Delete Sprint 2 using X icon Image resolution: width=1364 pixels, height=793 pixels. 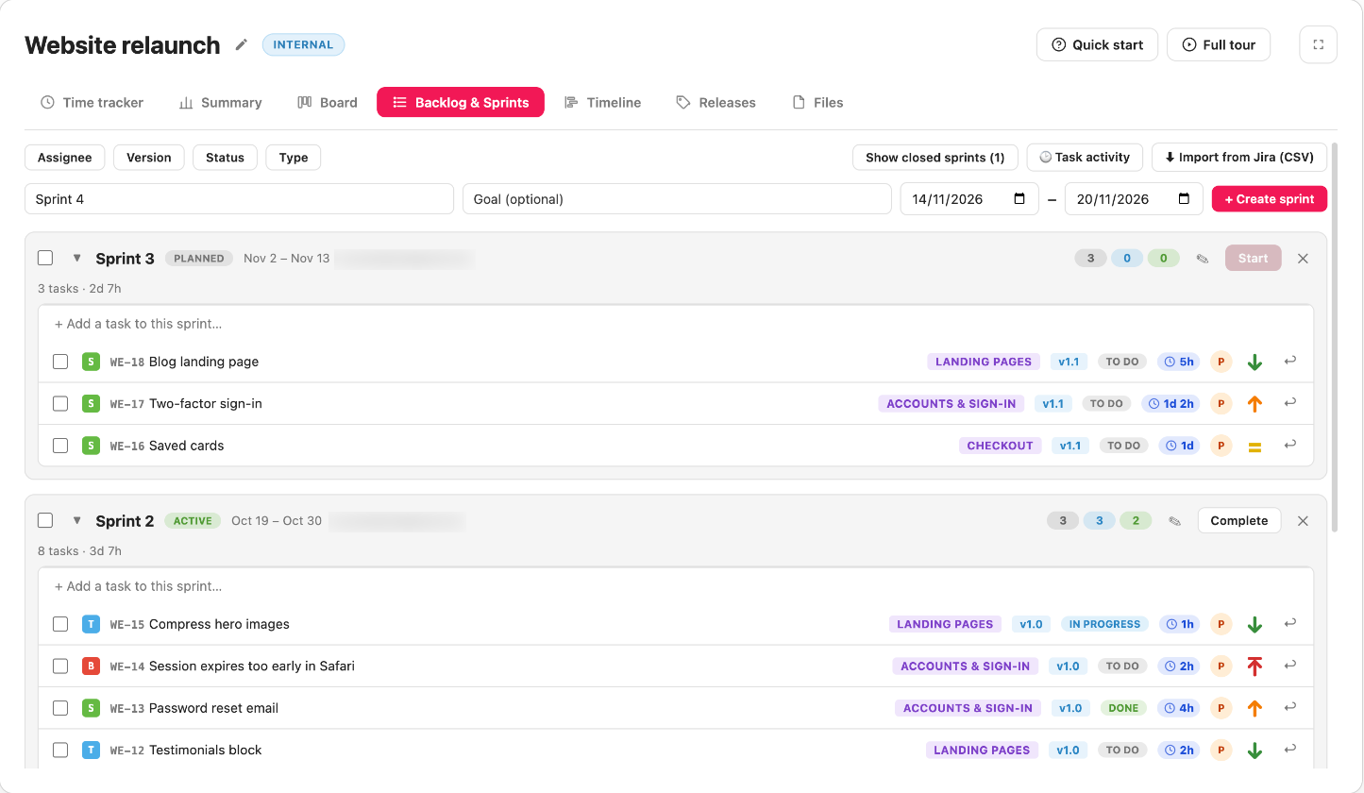[x=1303, y=521]
